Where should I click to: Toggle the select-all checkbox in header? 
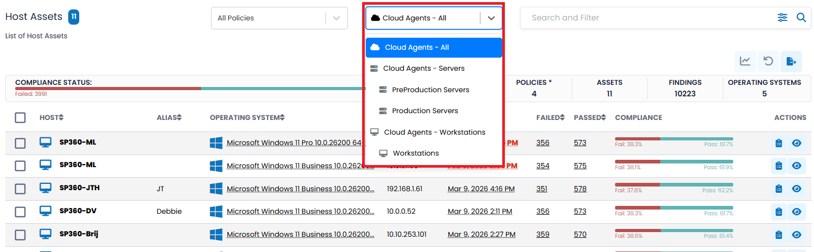(20, 118)
